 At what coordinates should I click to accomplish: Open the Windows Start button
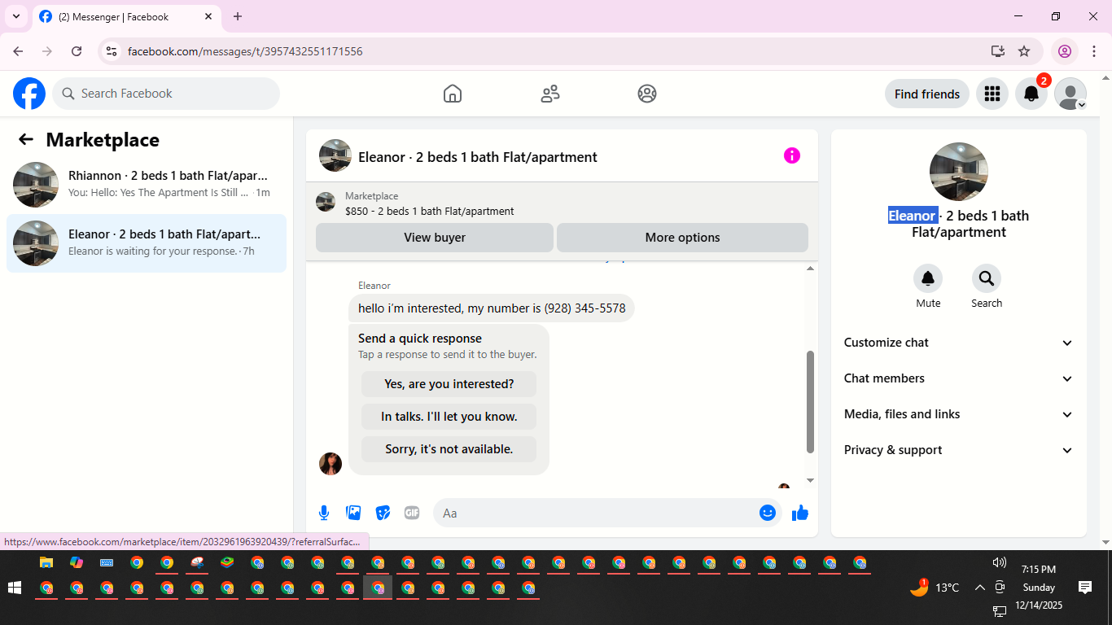click(14, 588)
